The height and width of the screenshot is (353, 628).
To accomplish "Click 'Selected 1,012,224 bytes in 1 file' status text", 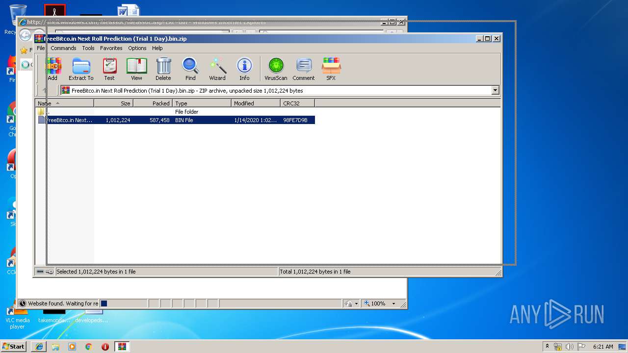I will coord(96,272).
